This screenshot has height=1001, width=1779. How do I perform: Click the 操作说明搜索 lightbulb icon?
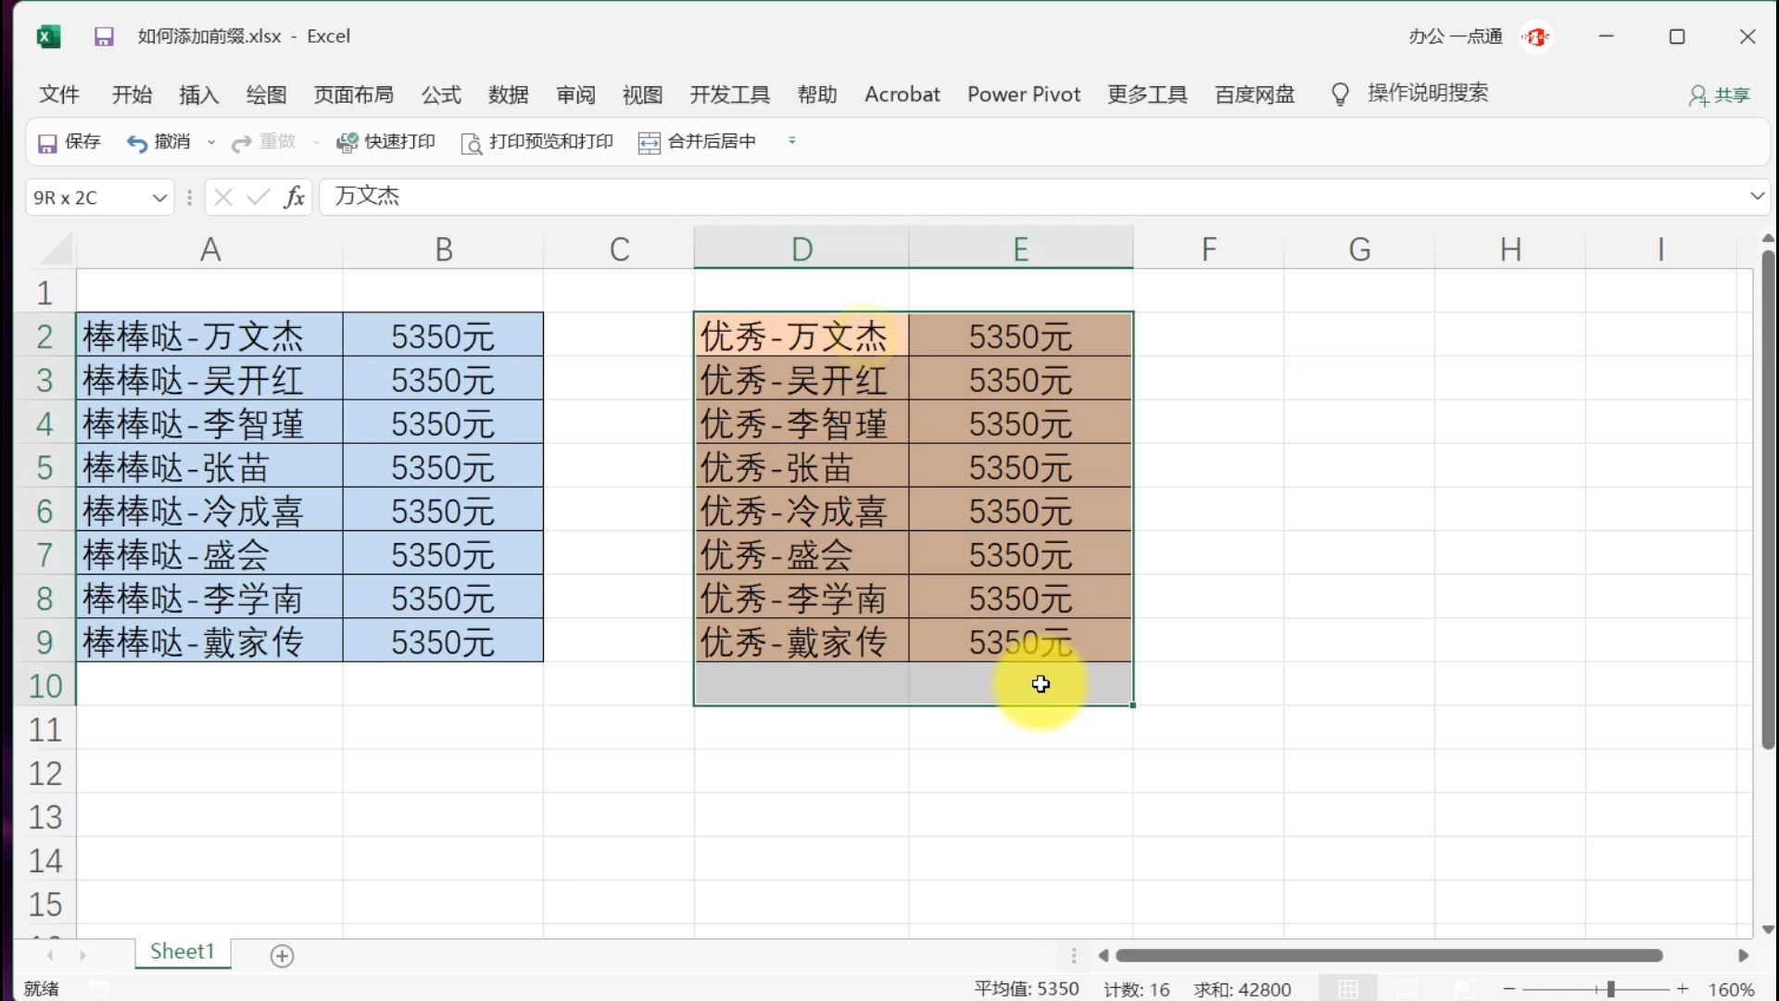click(1340, 95)
